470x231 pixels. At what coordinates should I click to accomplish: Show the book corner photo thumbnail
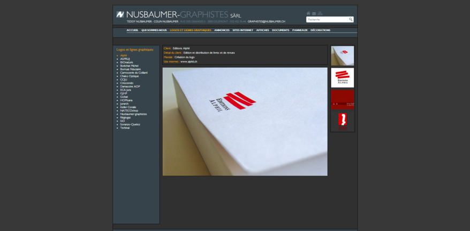tap(342, 56)
